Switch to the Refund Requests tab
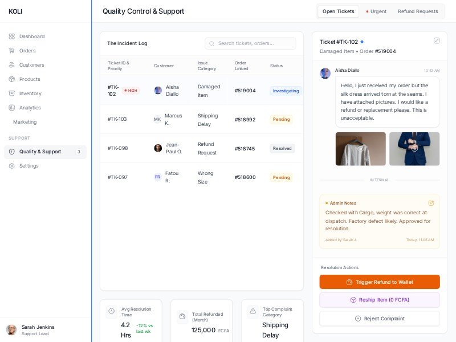 [418, 11]
